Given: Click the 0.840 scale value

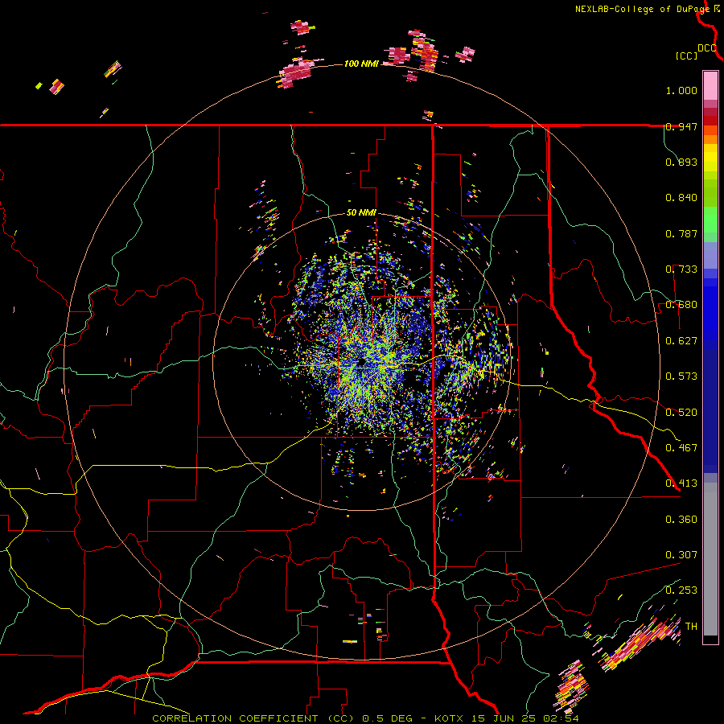Looking at the screenshot, I should [x=681, y=198].
